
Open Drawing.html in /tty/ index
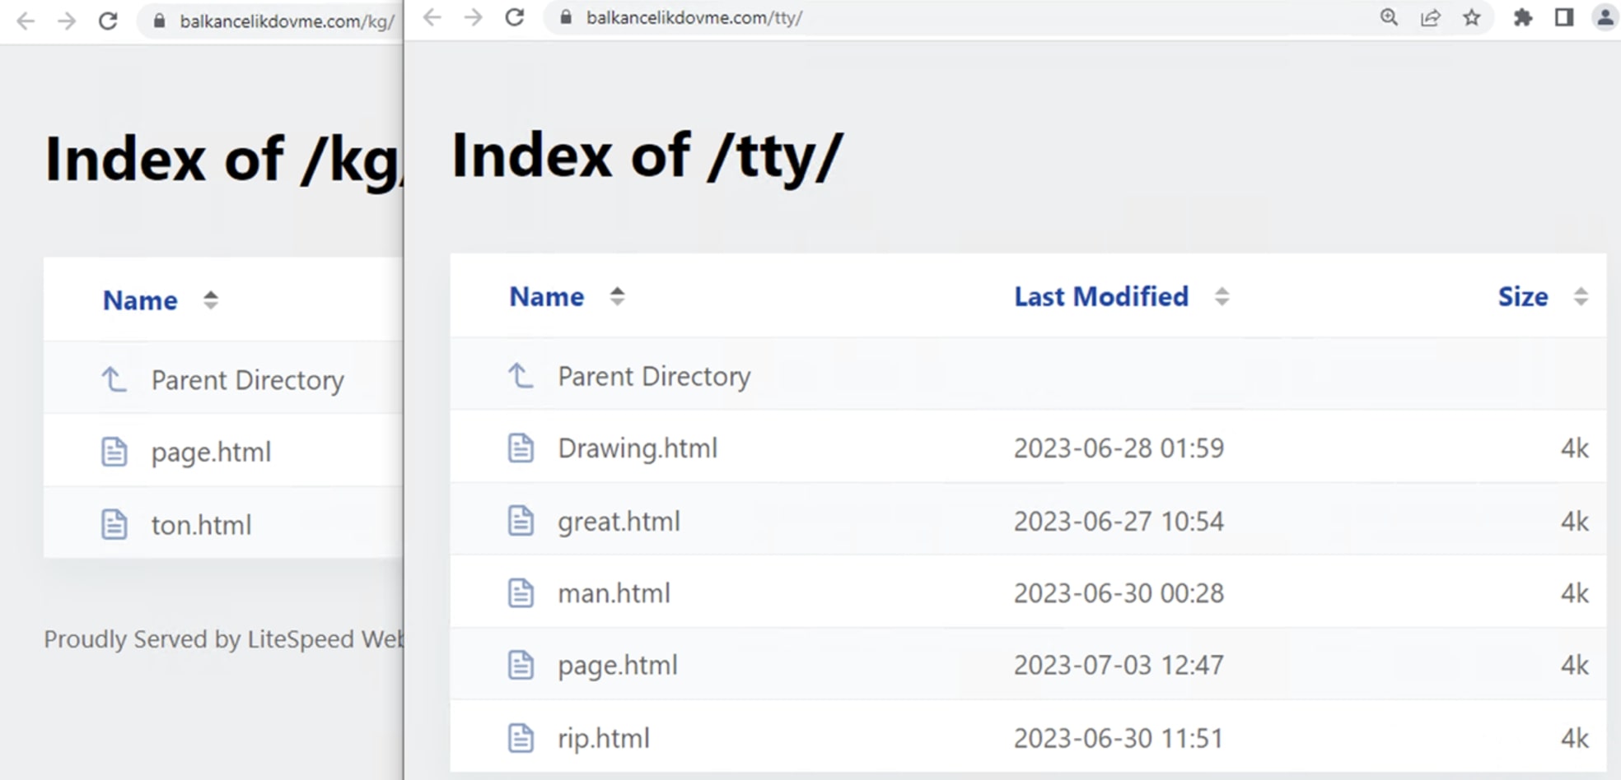pyautogui.click(x=637, y=448)
